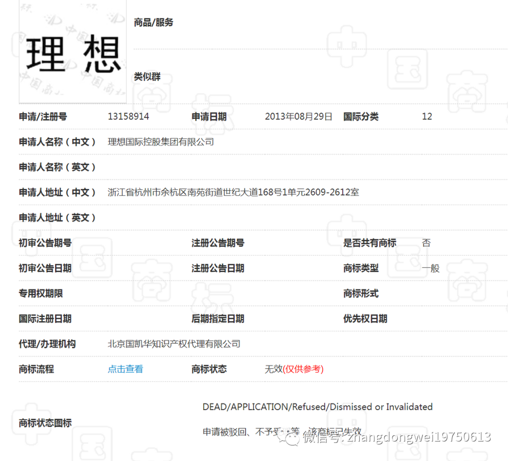Viewport: 508px width, 461px height.
Task: Select the 申请被驳回 status description line
Action: click(x=282, y=432)
